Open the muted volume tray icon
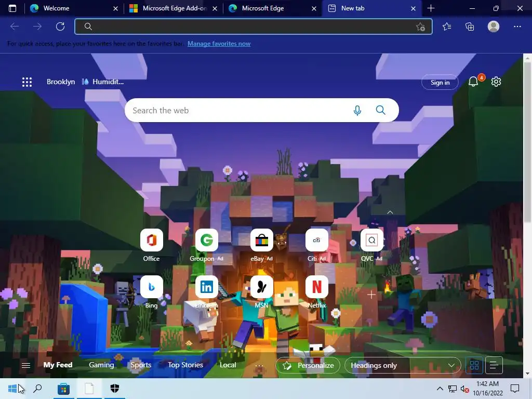This screenshot has width=532, height=399. click(x=464, y=389)
